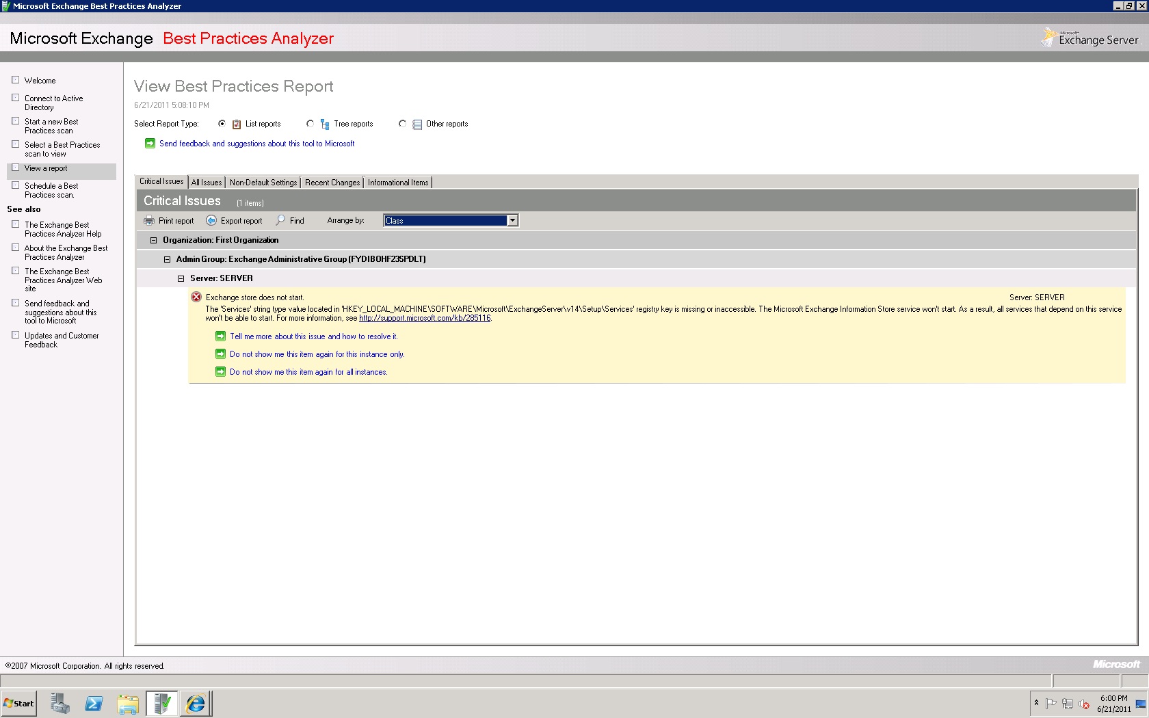Image resolution: width=1149 pixels, height=718 pixels.
Task: Click Tell me more about this issue
Action: coord(313,336)
